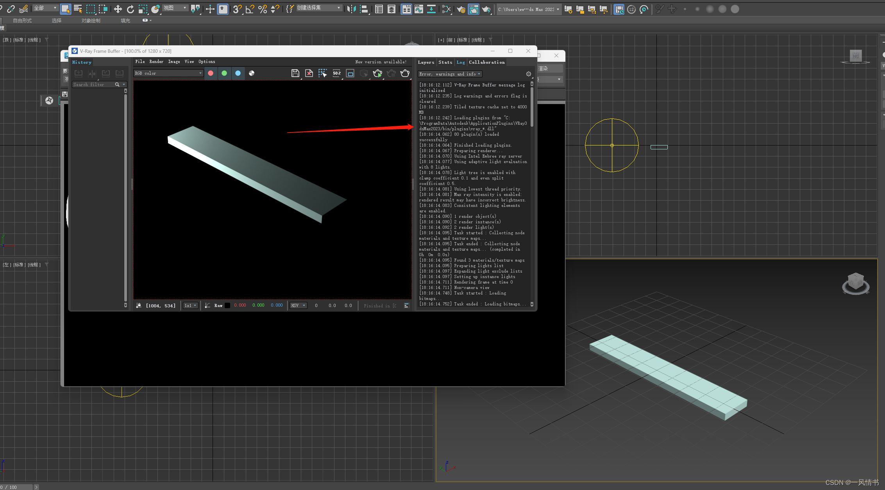The height and width of the screenshot is (490, 885).
Task: Switch to the Log tab
Action: (x=461, y=62)
